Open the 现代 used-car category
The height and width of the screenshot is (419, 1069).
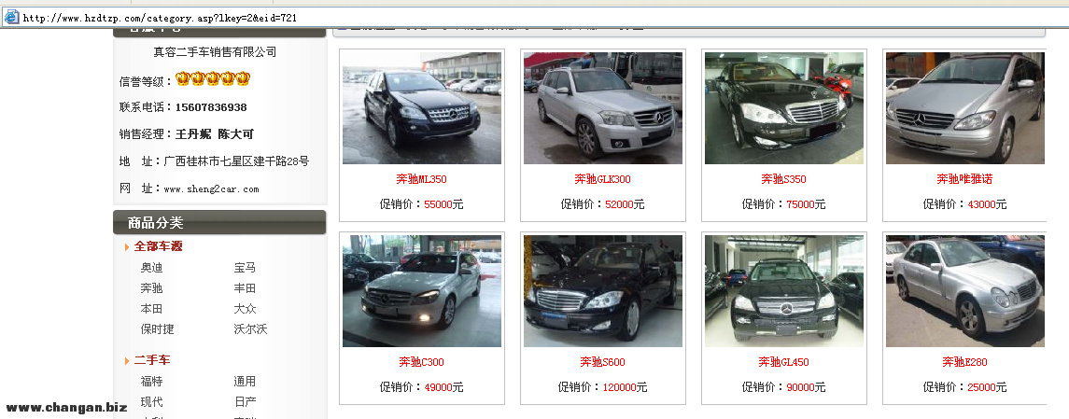152,402
